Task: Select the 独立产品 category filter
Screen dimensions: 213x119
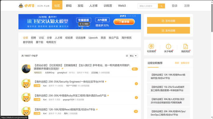Action: click(x=114, y=38)
